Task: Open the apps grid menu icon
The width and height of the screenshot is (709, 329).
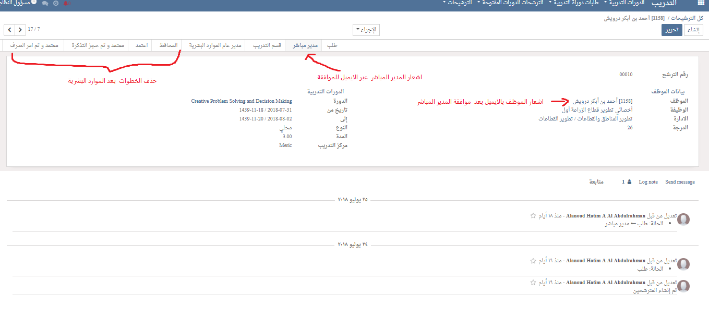Action: [700, 3]
